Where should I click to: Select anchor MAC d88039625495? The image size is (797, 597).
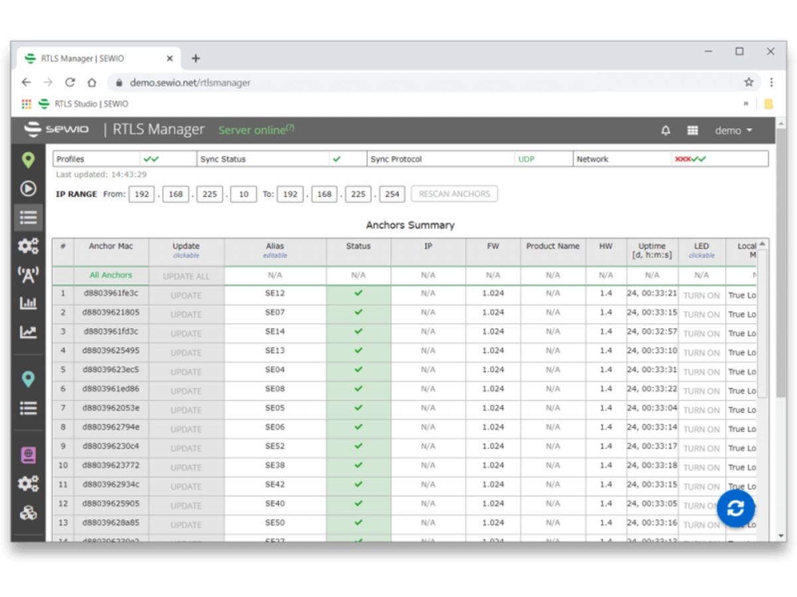point(111,350)
